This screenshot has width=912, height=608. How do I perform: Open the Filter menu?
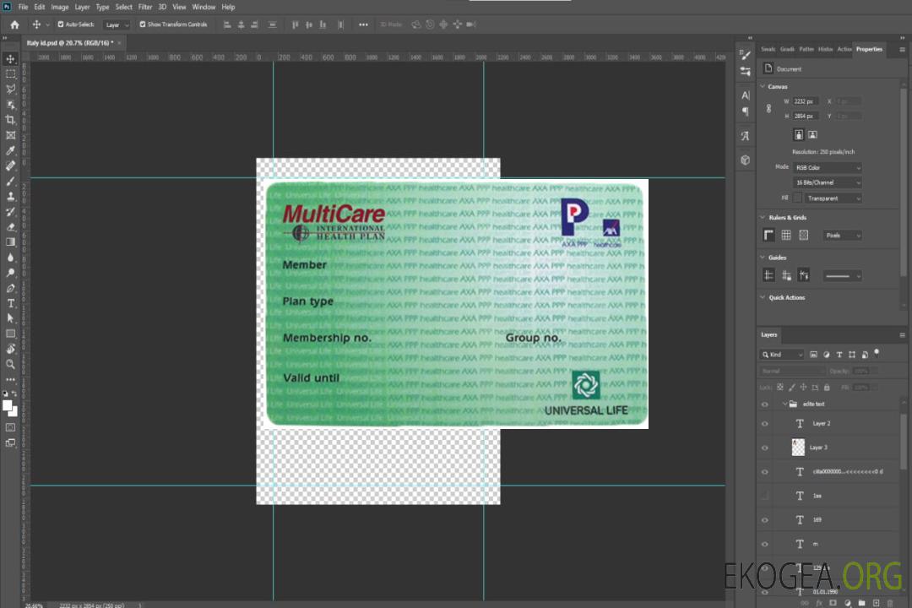145,7
